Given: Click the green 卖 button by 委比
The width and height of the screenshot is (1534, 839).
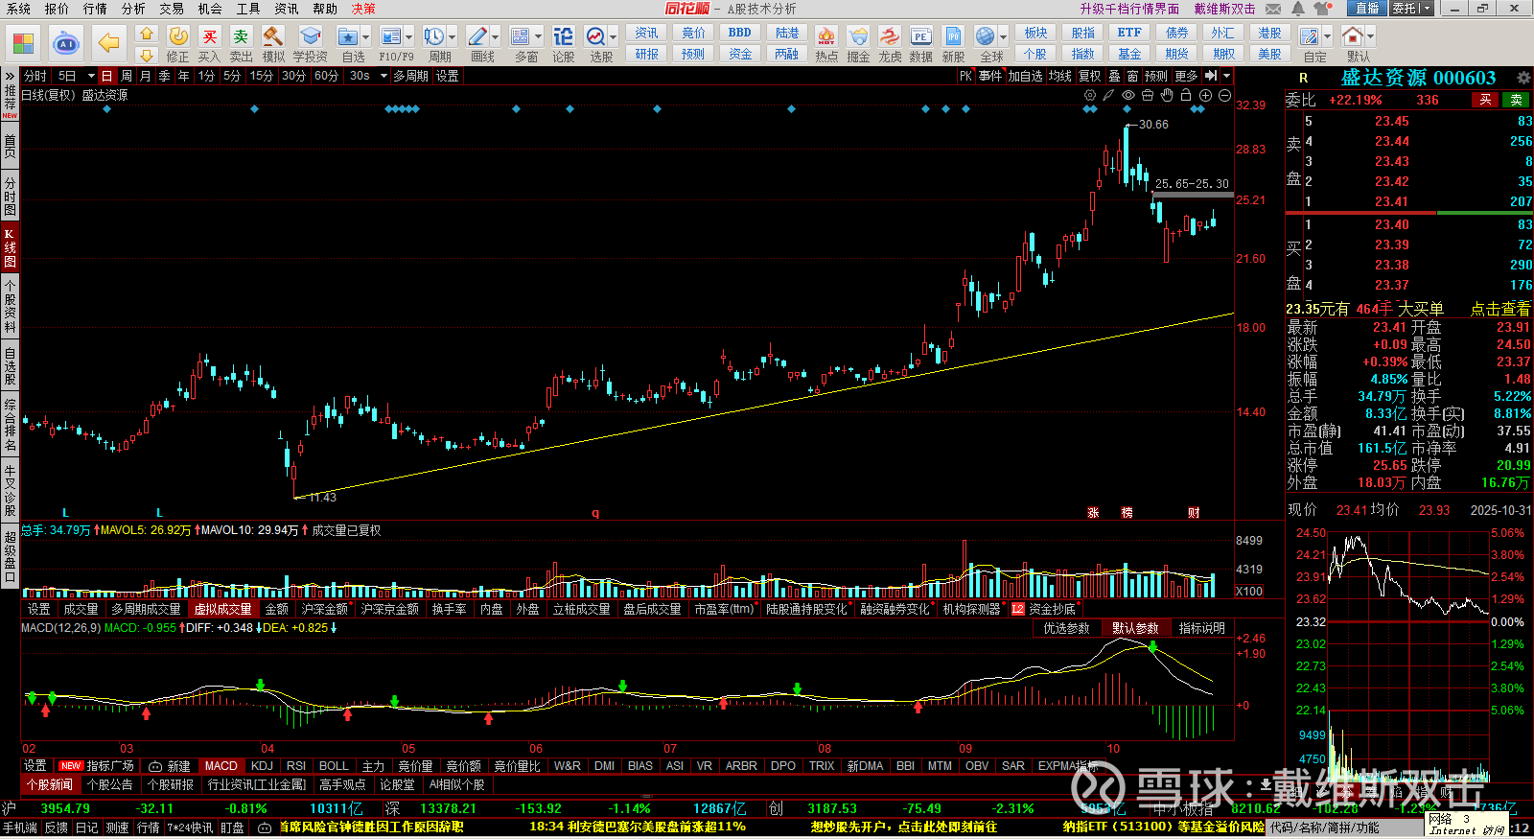Looking at the screenshot, I should click(x=1516, y=100).
